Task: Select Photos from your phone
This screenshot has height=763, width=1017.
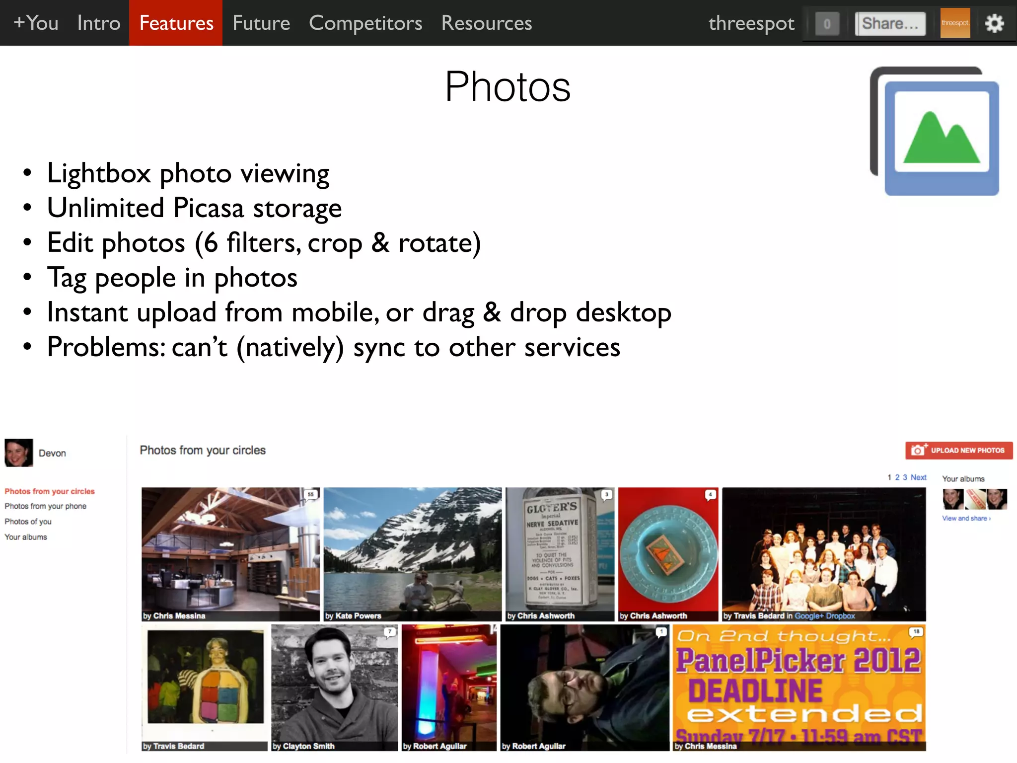Action: [46, 506]
